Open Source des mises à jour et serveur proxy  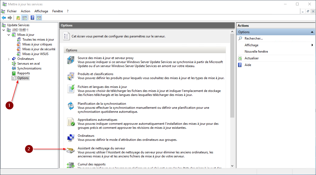coord(106,58)
